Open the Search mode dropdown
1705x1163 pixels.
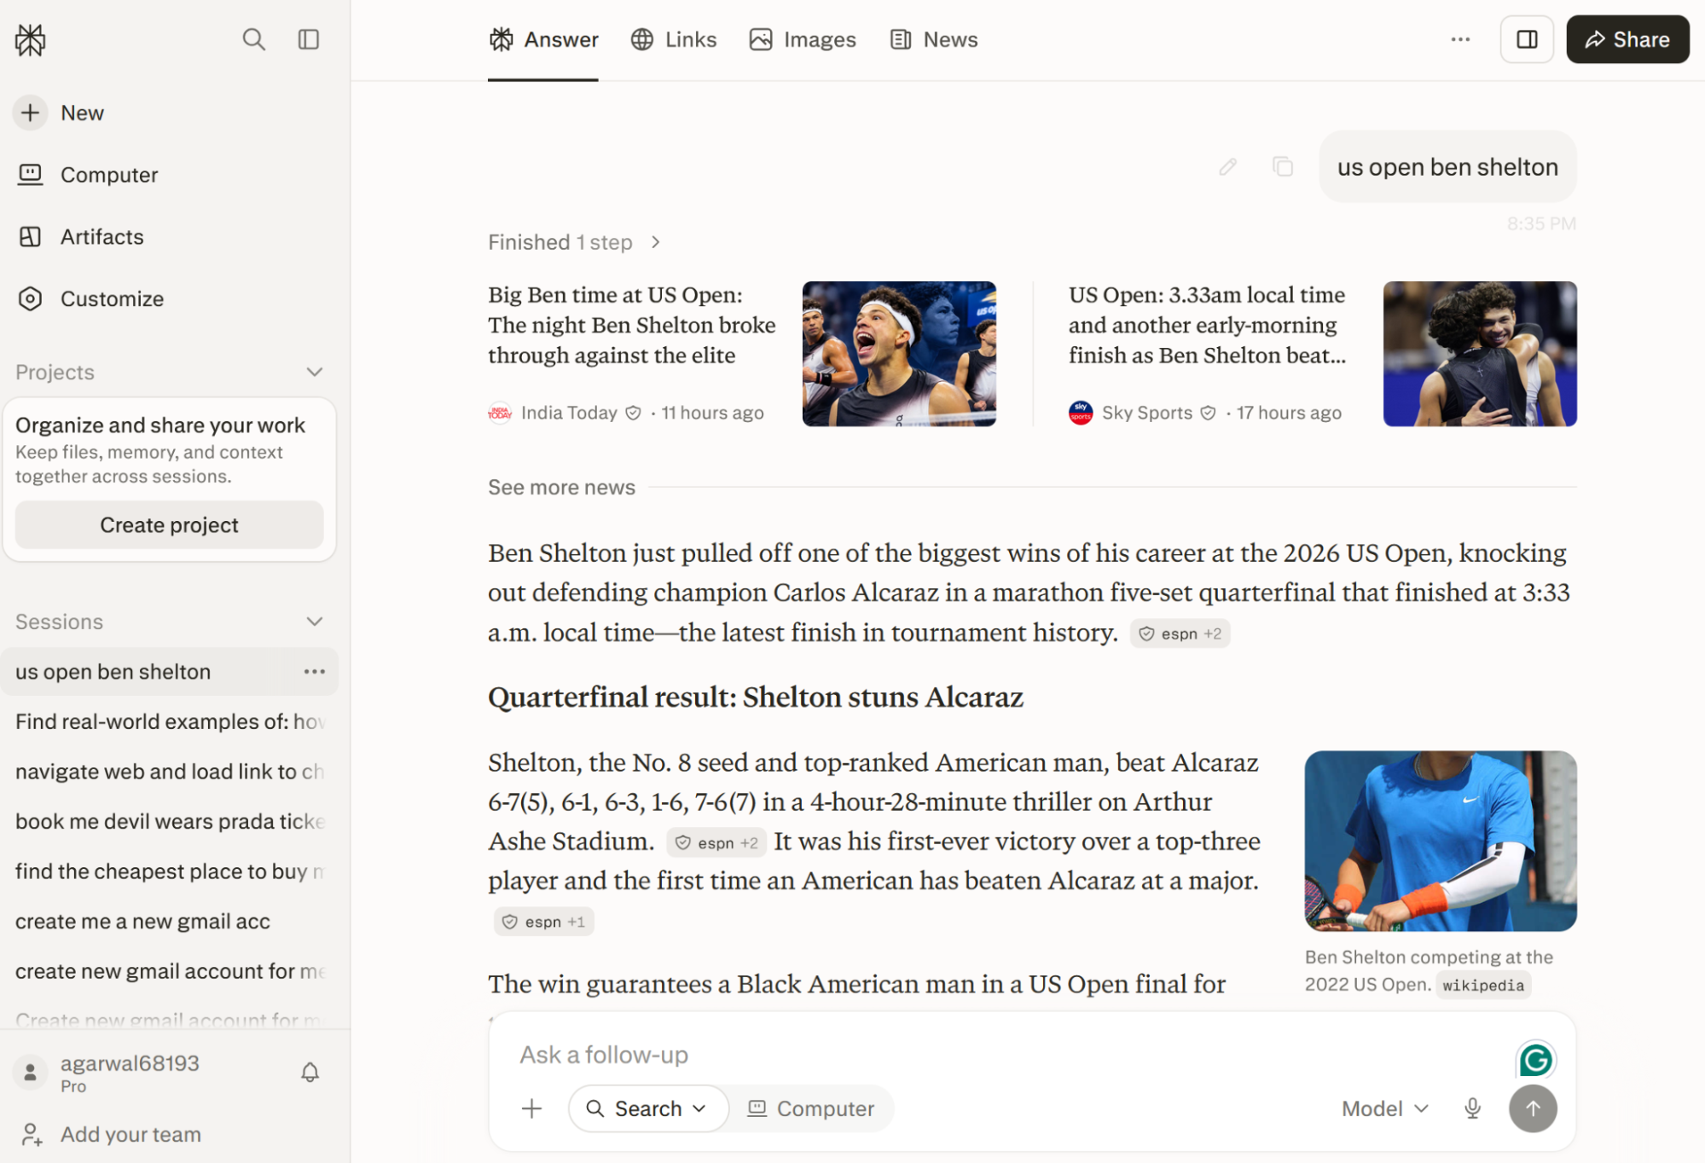coord(648,1108)
